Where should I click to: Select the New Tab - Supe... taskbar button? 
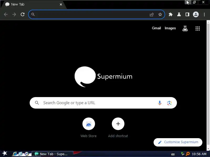click(x=52, y=154)
